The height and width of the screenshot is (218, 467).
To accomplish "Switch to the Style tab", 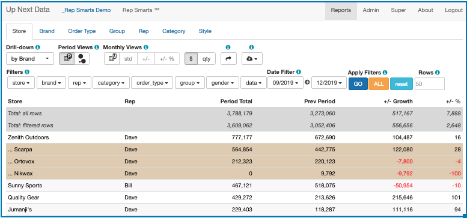I will coord(205,31).
